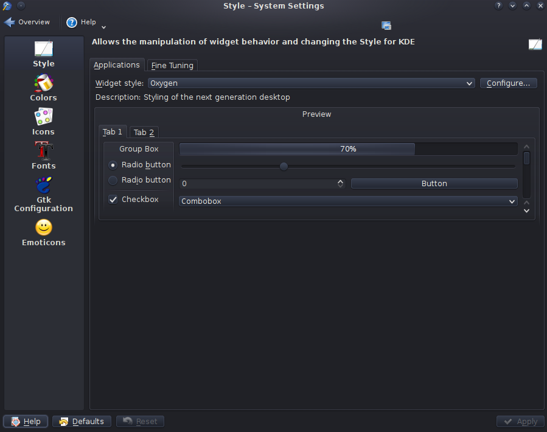Click the What's This question mark button
The height and width of the screenshot is (432, 547).
point(498,5)
